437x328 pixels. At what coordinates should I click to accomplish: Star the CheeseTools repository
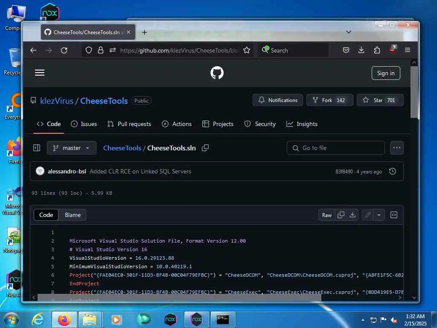380,100
